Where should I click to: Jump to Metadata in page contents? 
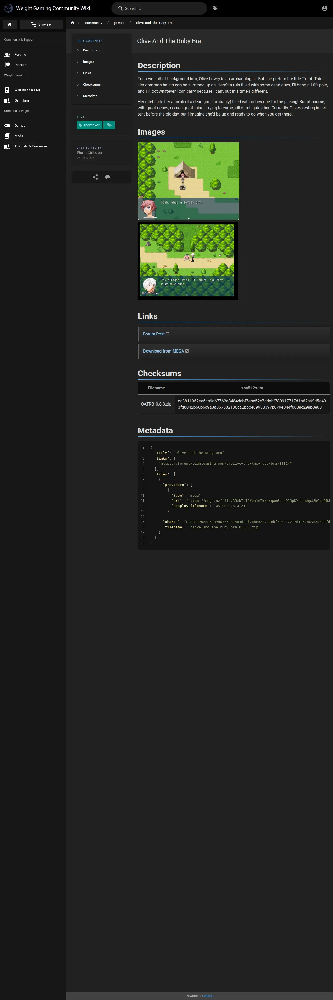[90, 96]
